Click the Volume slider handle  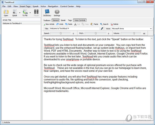[134, 34]
